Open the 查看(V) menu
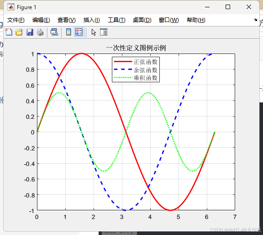 [x=66, y=20]
